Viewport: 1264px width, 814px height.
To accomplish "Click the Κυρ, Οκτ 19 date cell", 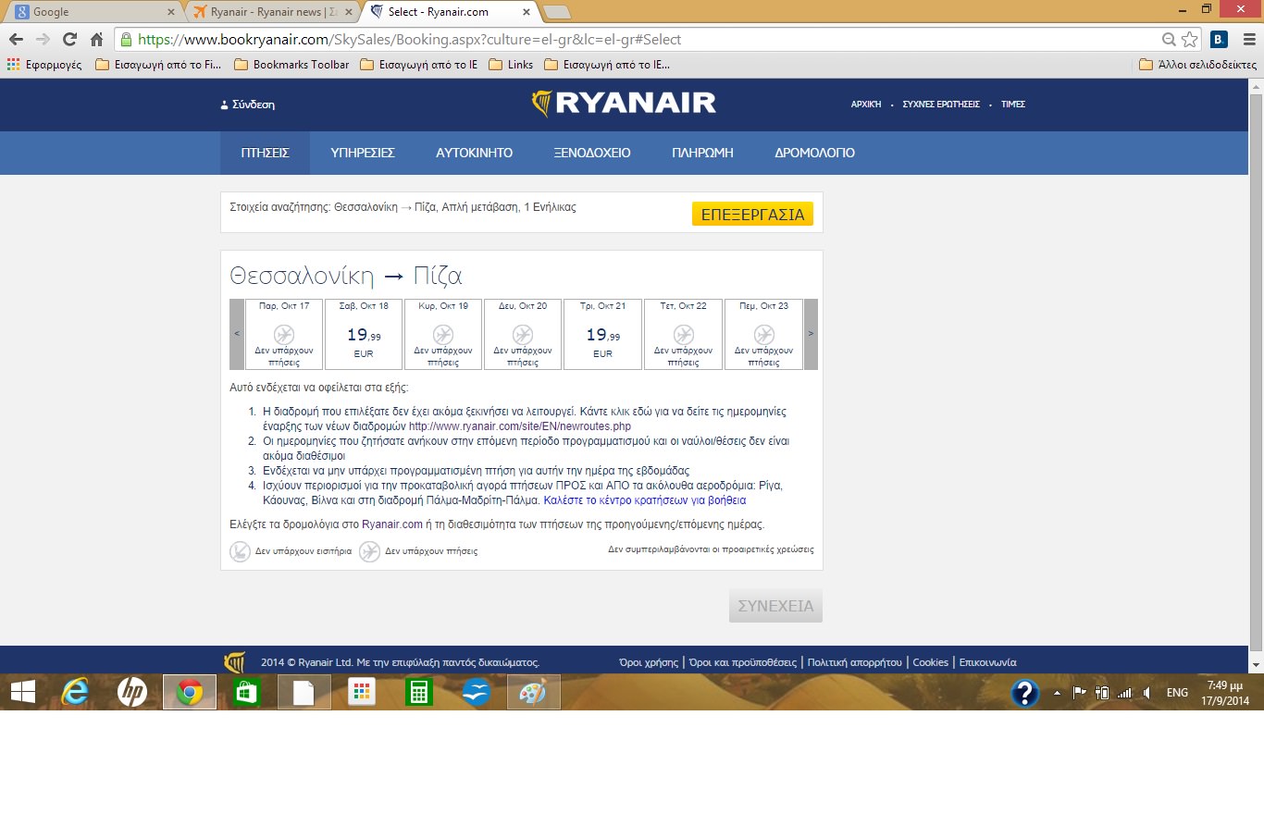I will [x=443, y=334].
